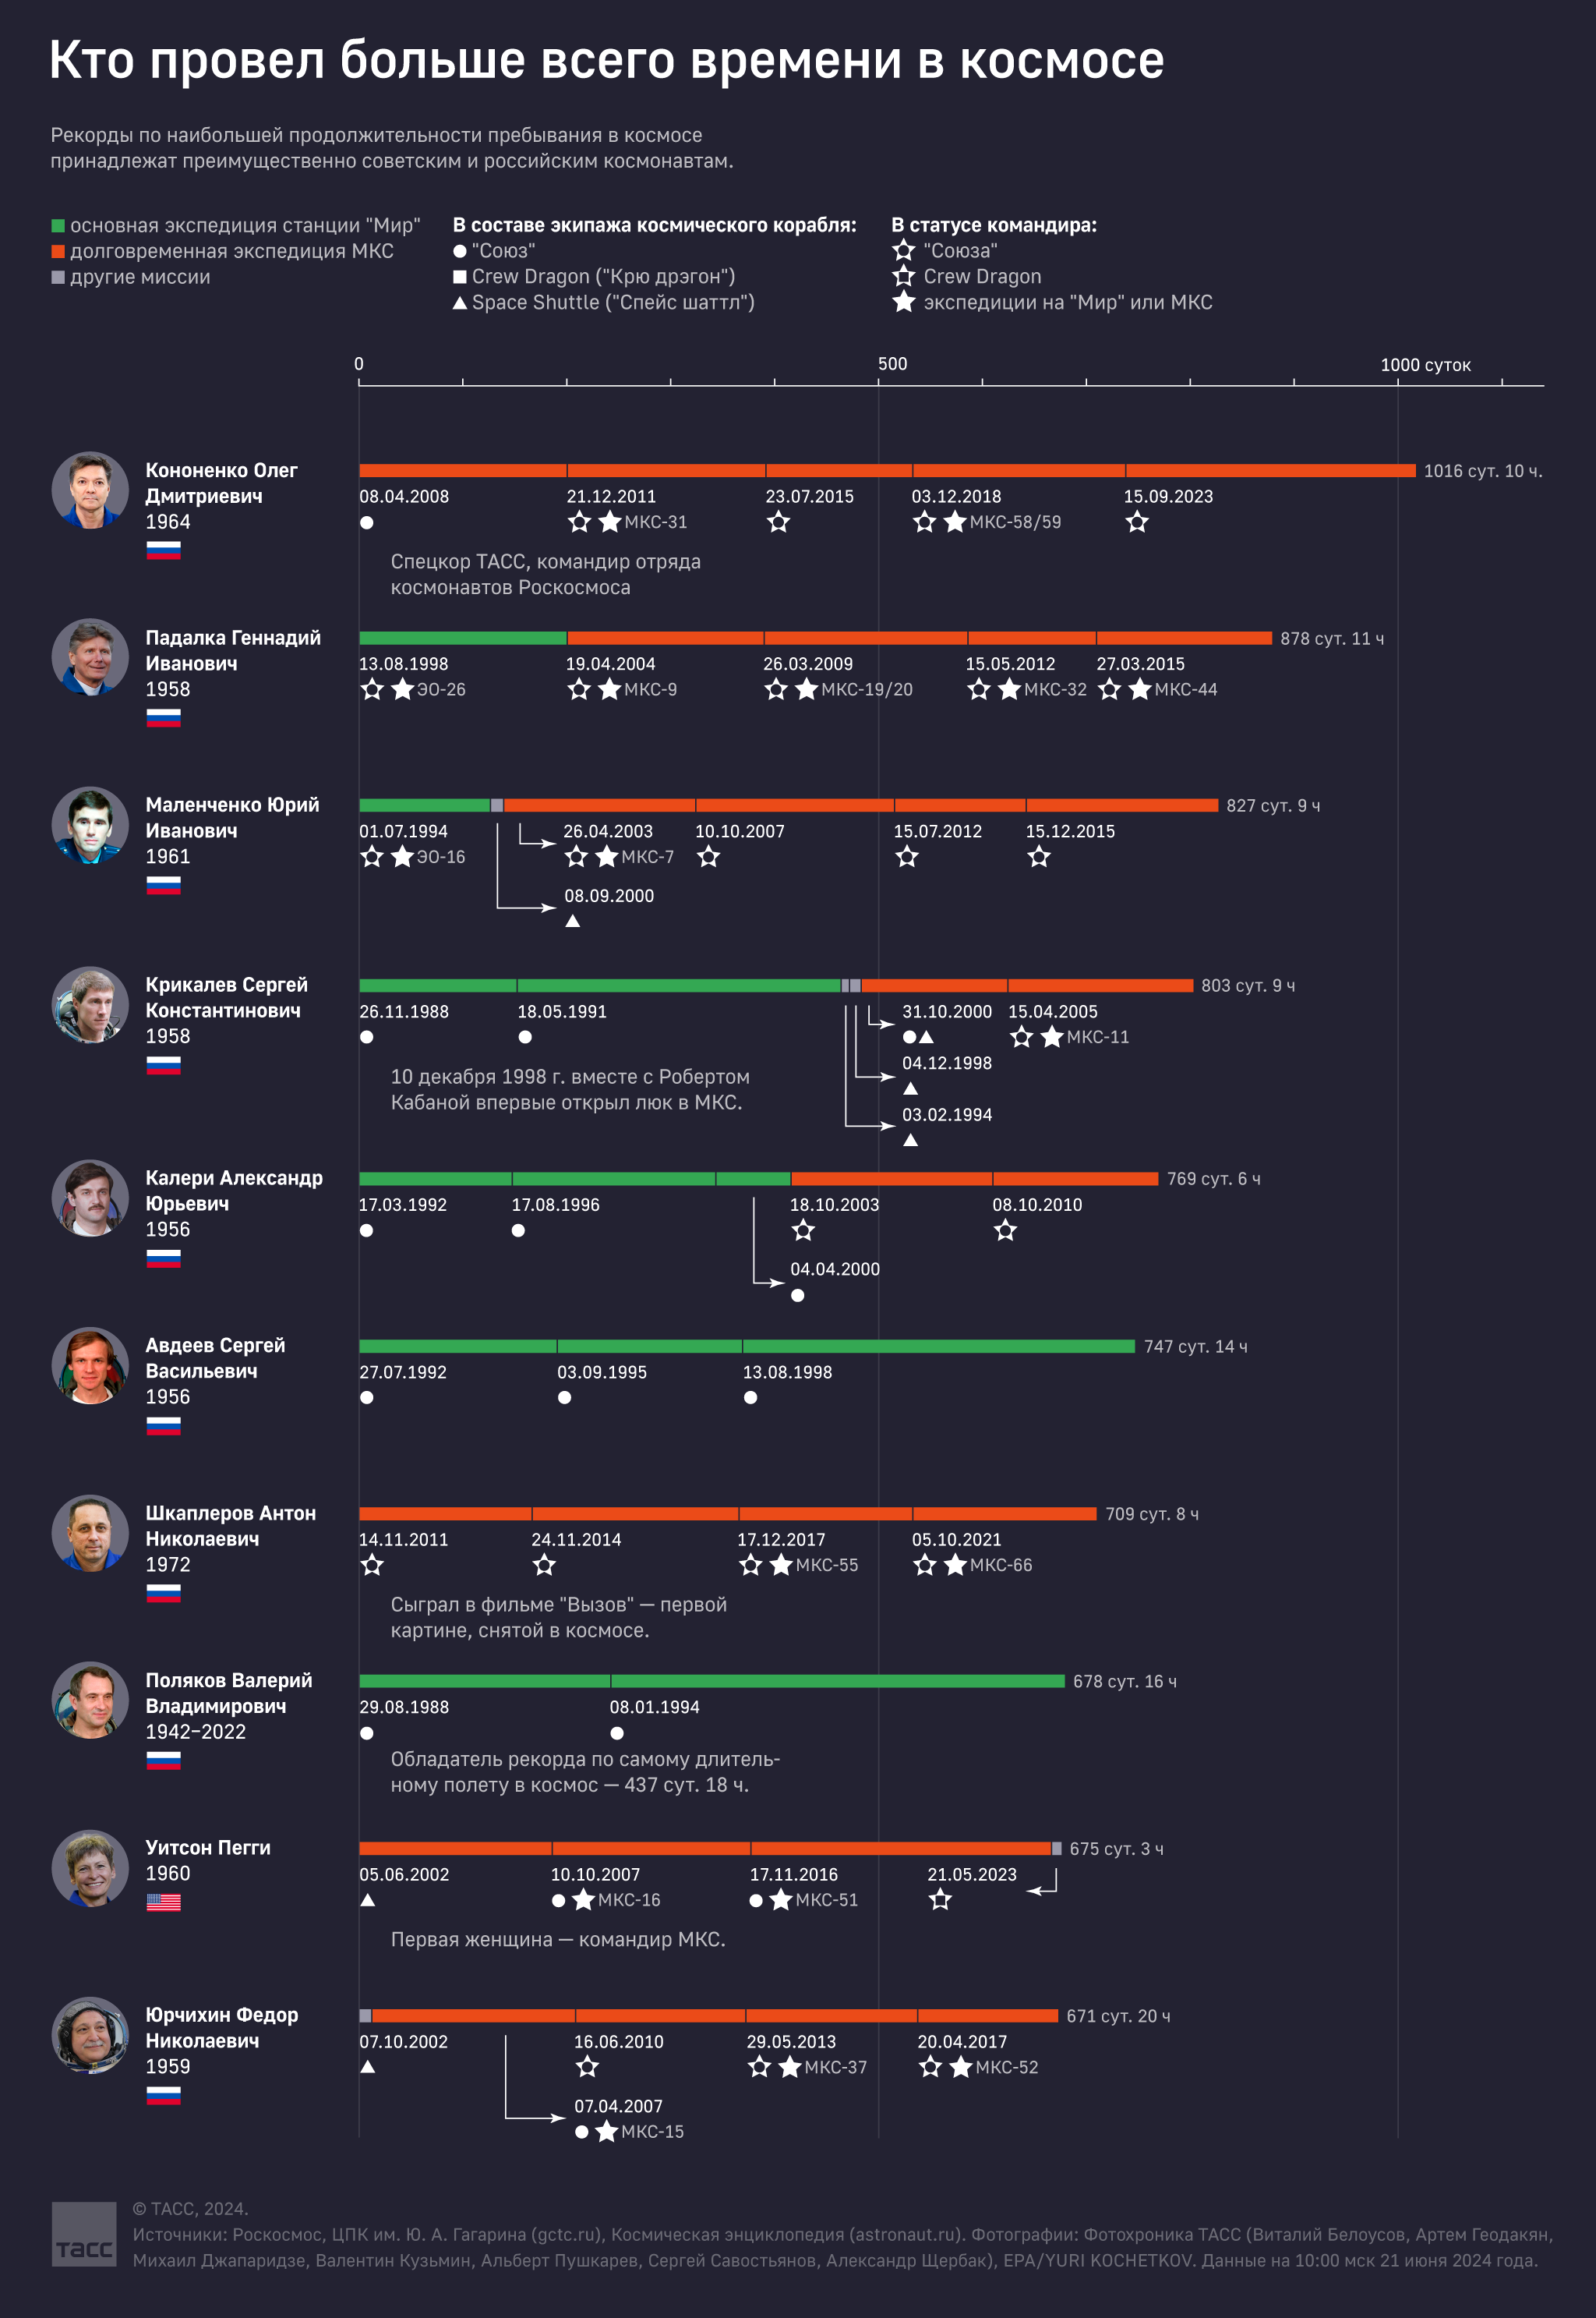Click the orange МКС expedition legend square
This screenshot has height=2318, width=1596.
[58, 251]
